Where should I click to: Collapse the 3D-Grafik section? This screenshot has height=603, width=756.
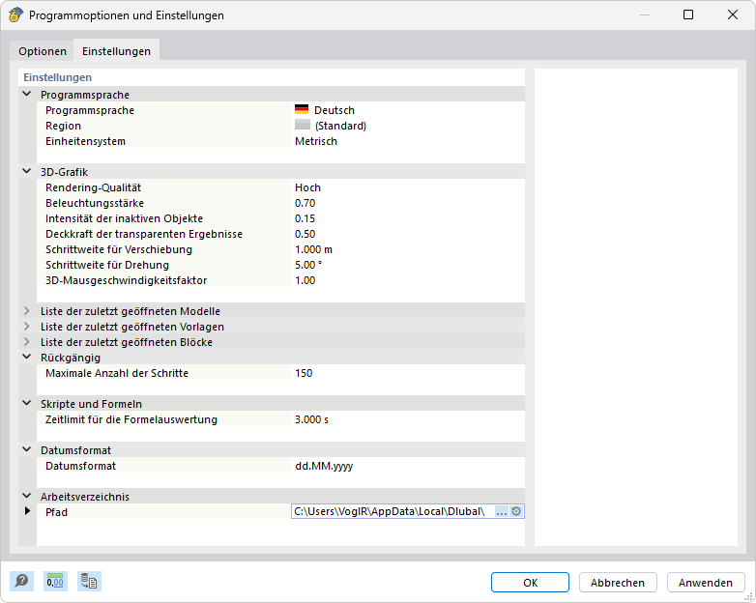tap(27, 172)
